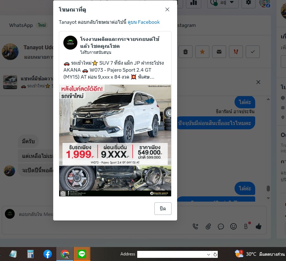Click the sender name ธิดารัตน์ อาจประจัน
The image size is (286, 261).
pyautogui.click(x=235, y=111)
